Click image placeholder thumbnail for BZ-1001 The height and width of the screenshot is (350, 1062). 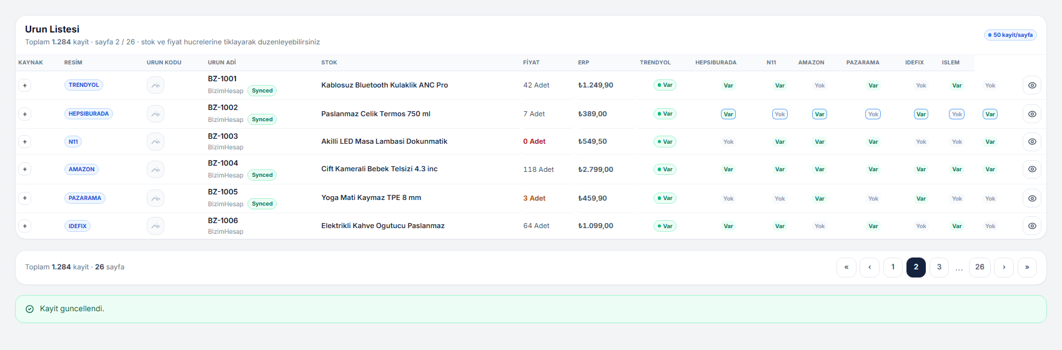[x=156, y=85]
